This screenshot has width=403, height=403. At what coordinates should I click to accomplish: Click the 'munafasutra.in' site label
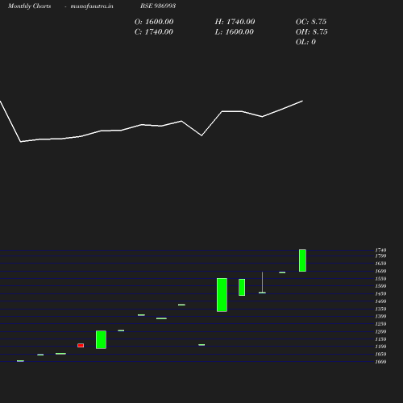[92, 6]
